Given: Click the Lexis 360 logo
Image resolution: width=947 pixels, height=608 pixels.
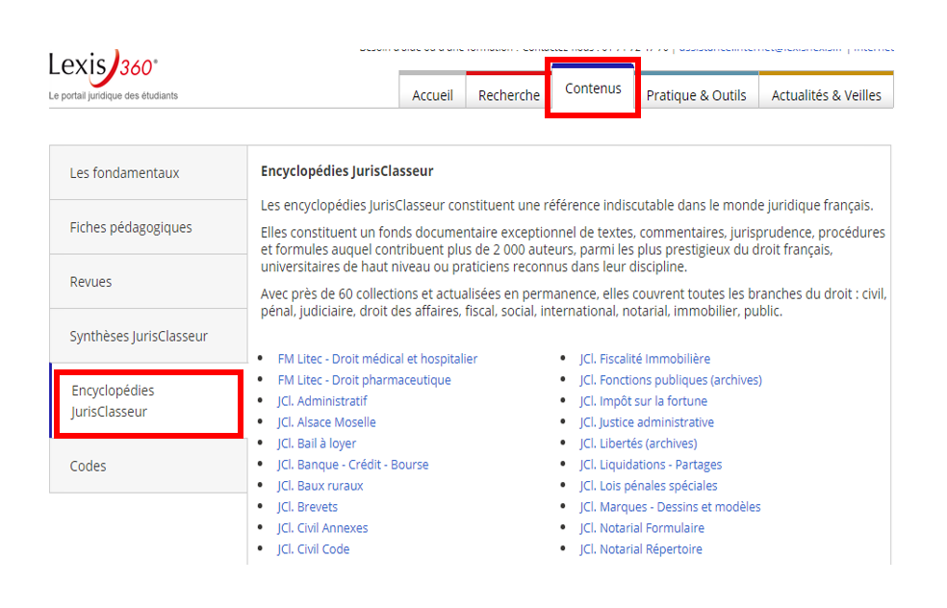Looking at the screenshot, I should point(103,67).
